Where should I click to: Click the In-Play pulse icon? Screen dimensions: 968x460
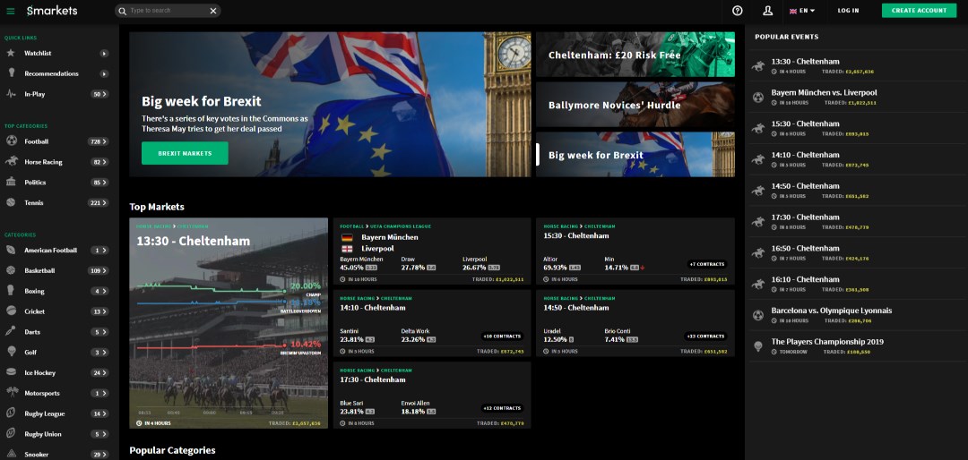pyautogui.click(x=11, y=94)
